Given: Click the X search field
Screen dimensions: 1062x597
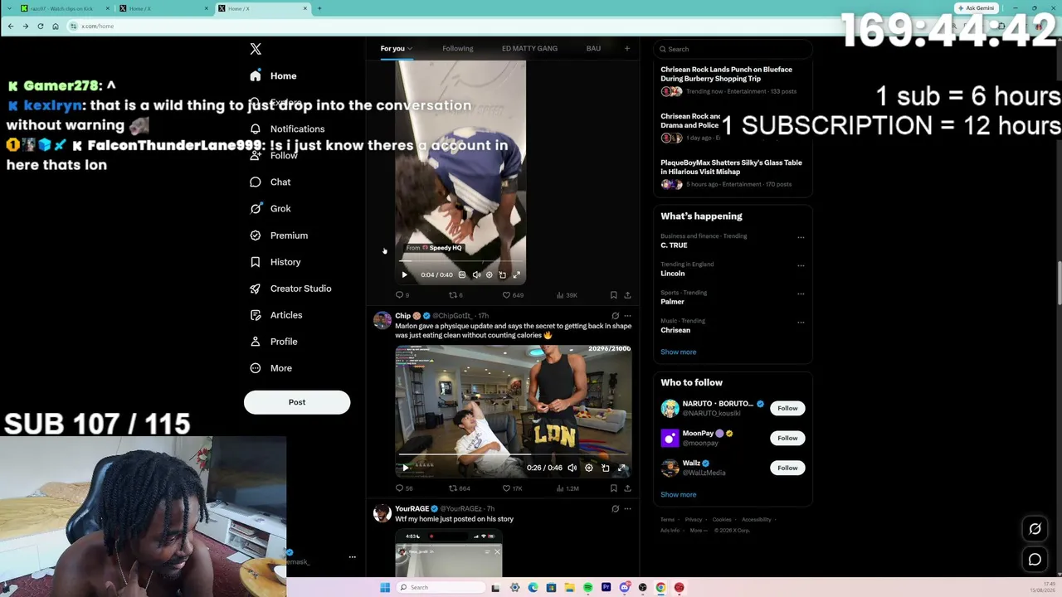Looking at the screenshot, I should click(733, 49).
